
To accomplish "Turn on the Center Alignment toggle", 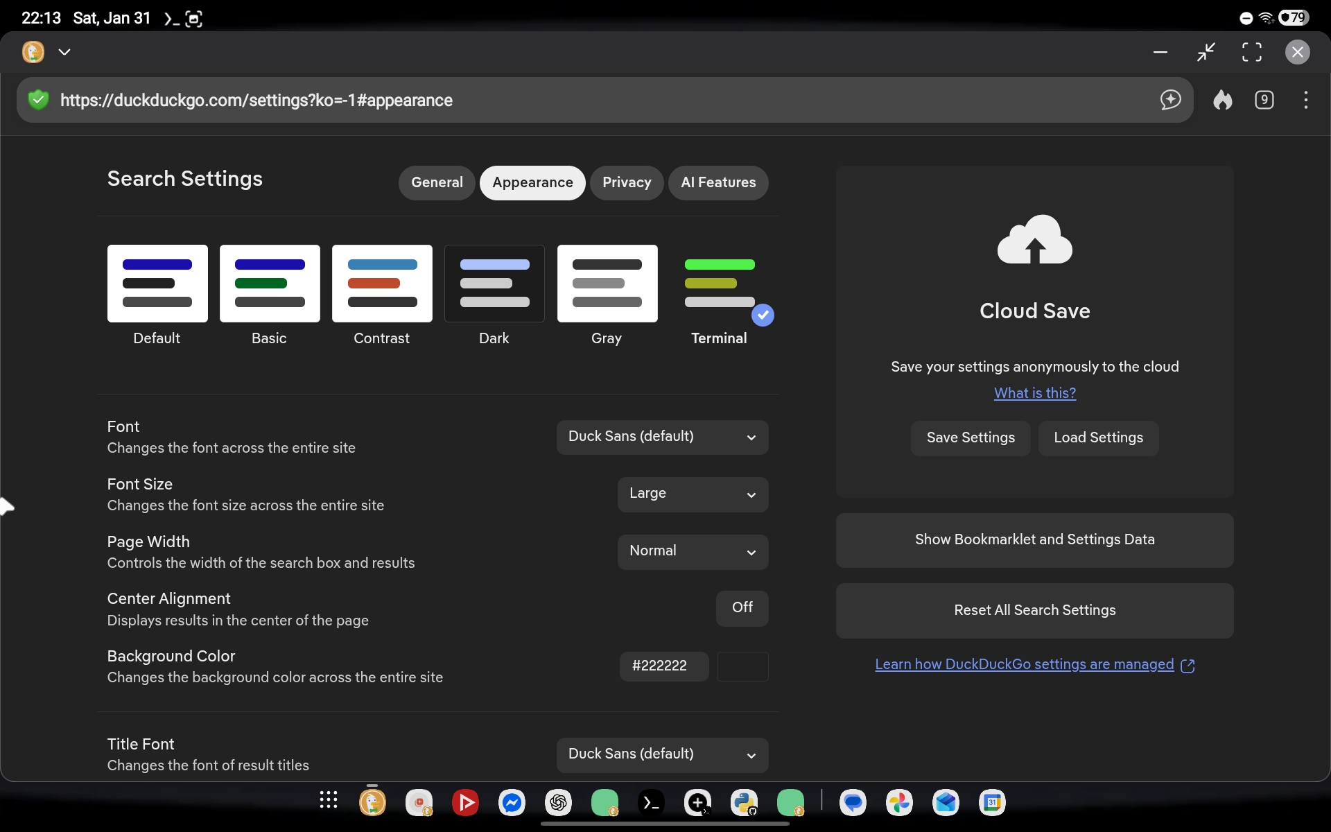I will 742,608.
